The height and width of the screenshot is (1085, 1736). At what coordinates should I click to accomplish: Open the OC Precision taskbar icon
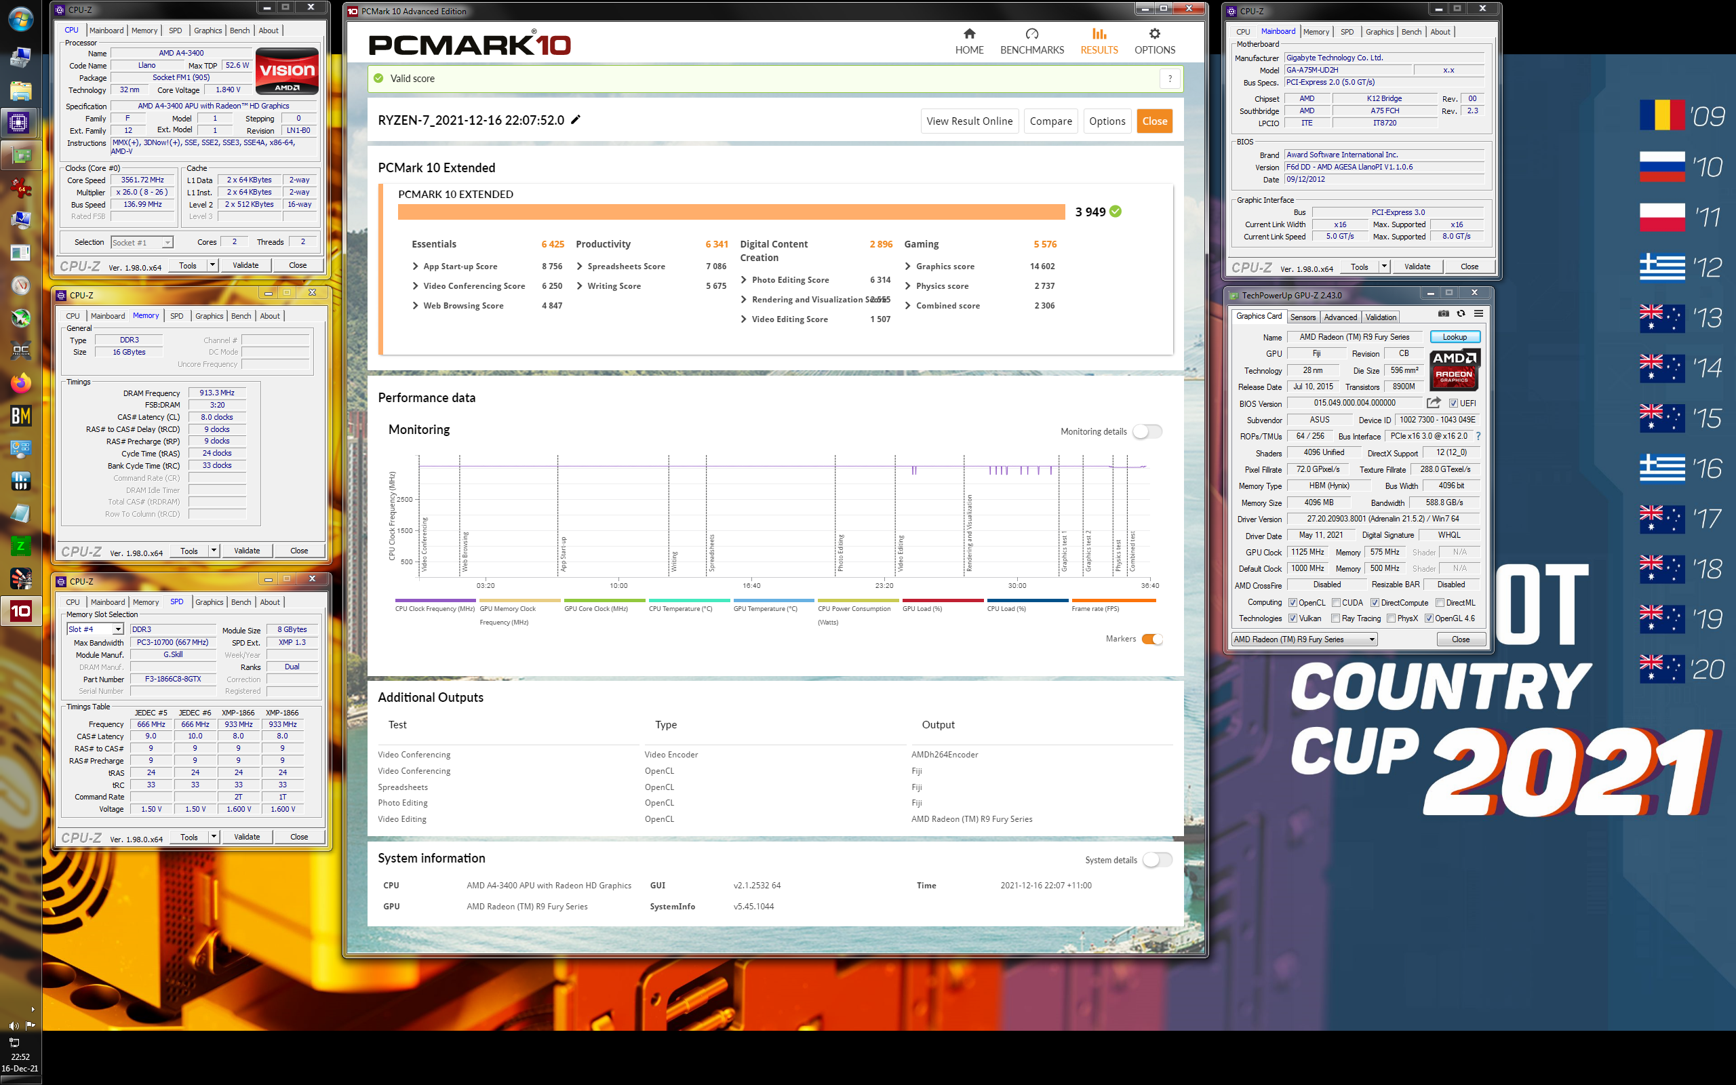[x=20, y=351]
